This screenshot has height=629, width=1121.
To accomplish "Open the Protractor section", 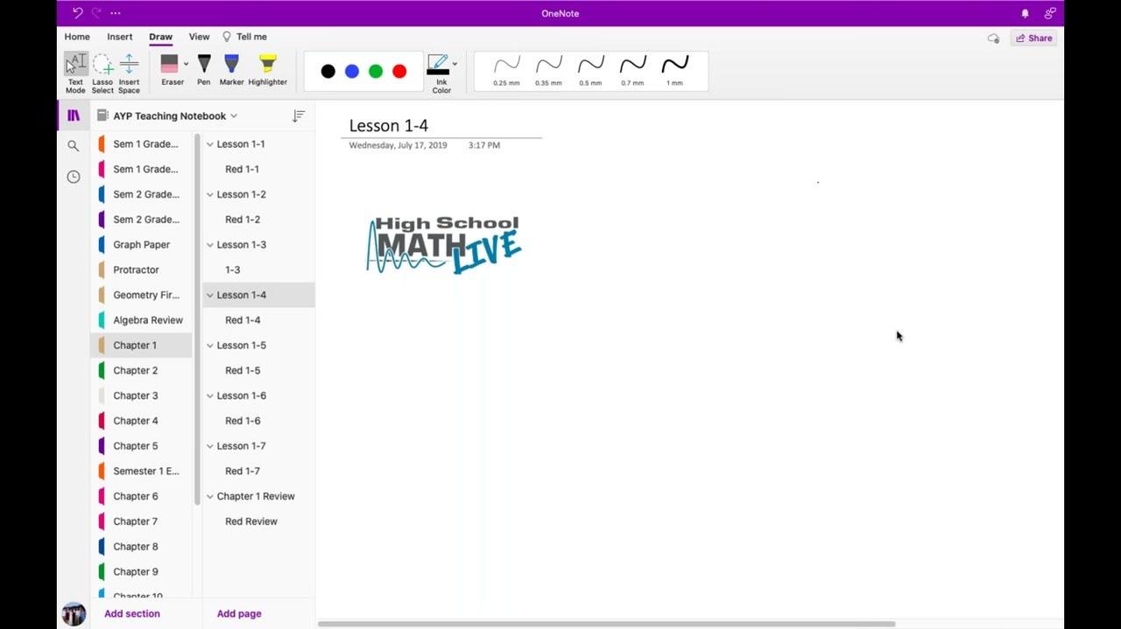I will point(142,270).
